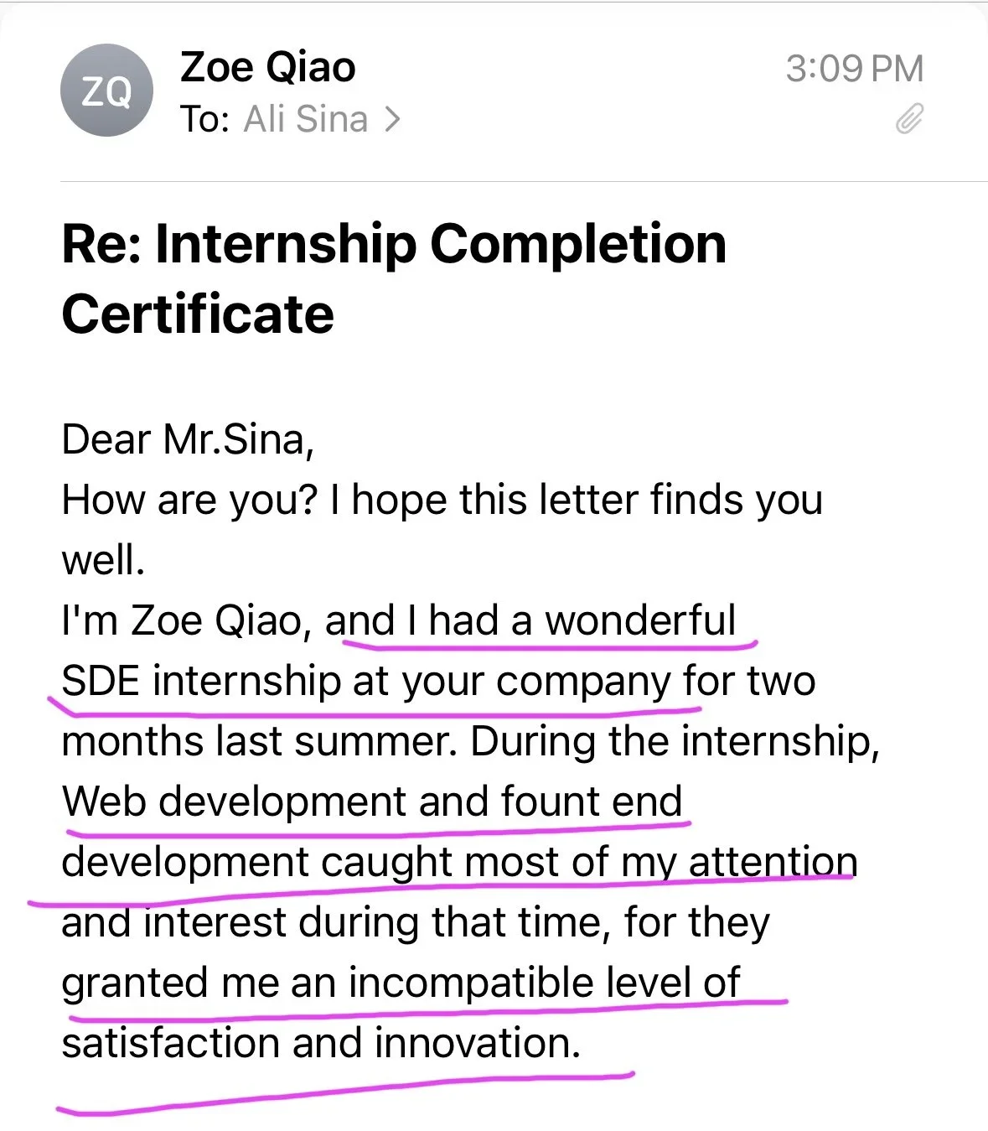Screen dimensions: 988x1131
Task: Click 'SDE internship' in the email body
Action: (x=200, y=681)
